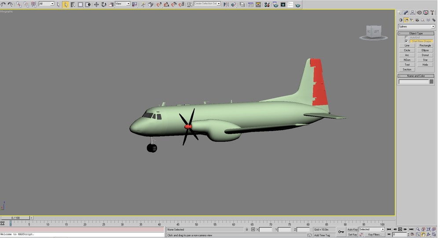Open the Create Selection Set dropdown

point(207,4)
